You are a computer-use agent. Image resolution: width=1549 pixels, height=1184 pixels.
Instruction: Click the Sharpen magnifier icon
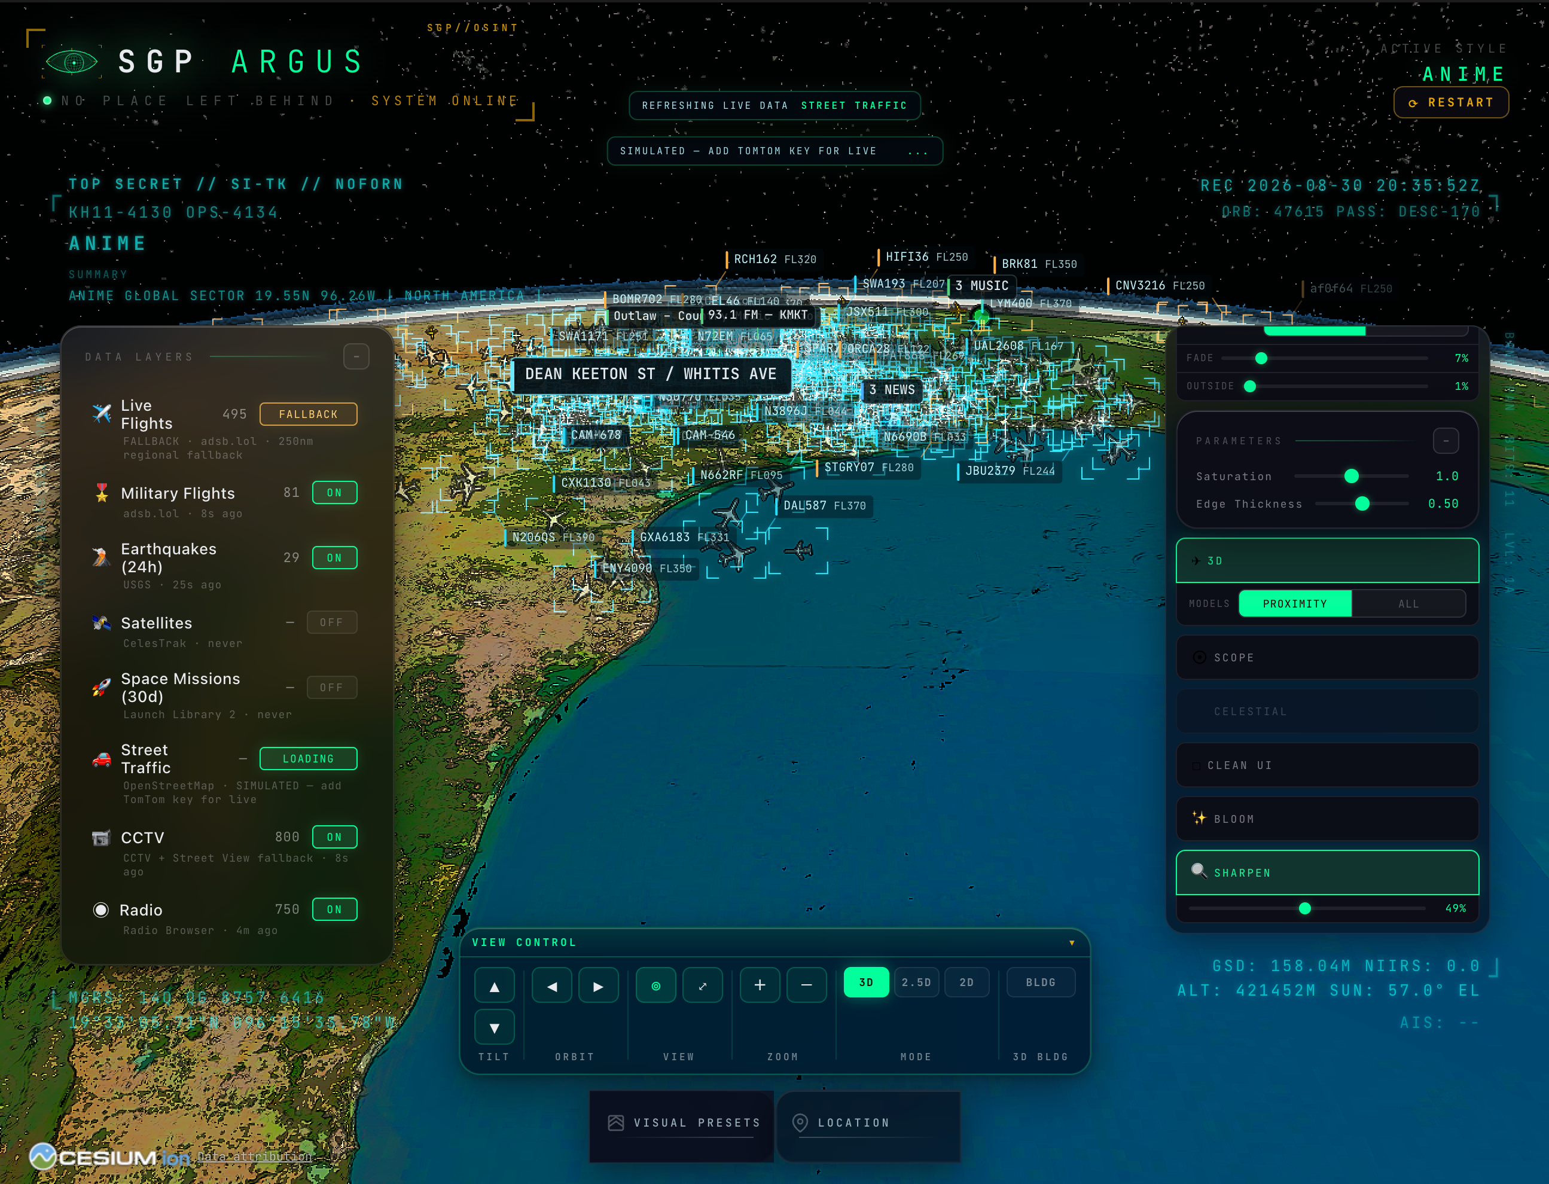coord(1199,871)
